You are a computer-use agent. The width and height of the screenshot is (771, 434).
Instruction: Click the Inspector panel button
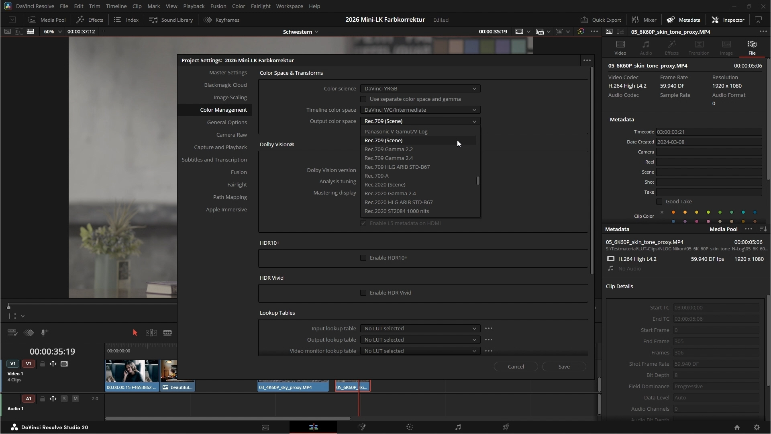(x=728, y=20)
